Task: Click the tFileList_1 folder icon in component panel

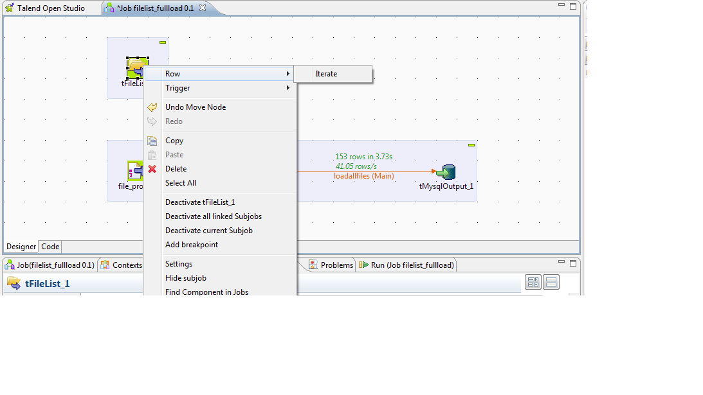Action: [x=14, y=283]
